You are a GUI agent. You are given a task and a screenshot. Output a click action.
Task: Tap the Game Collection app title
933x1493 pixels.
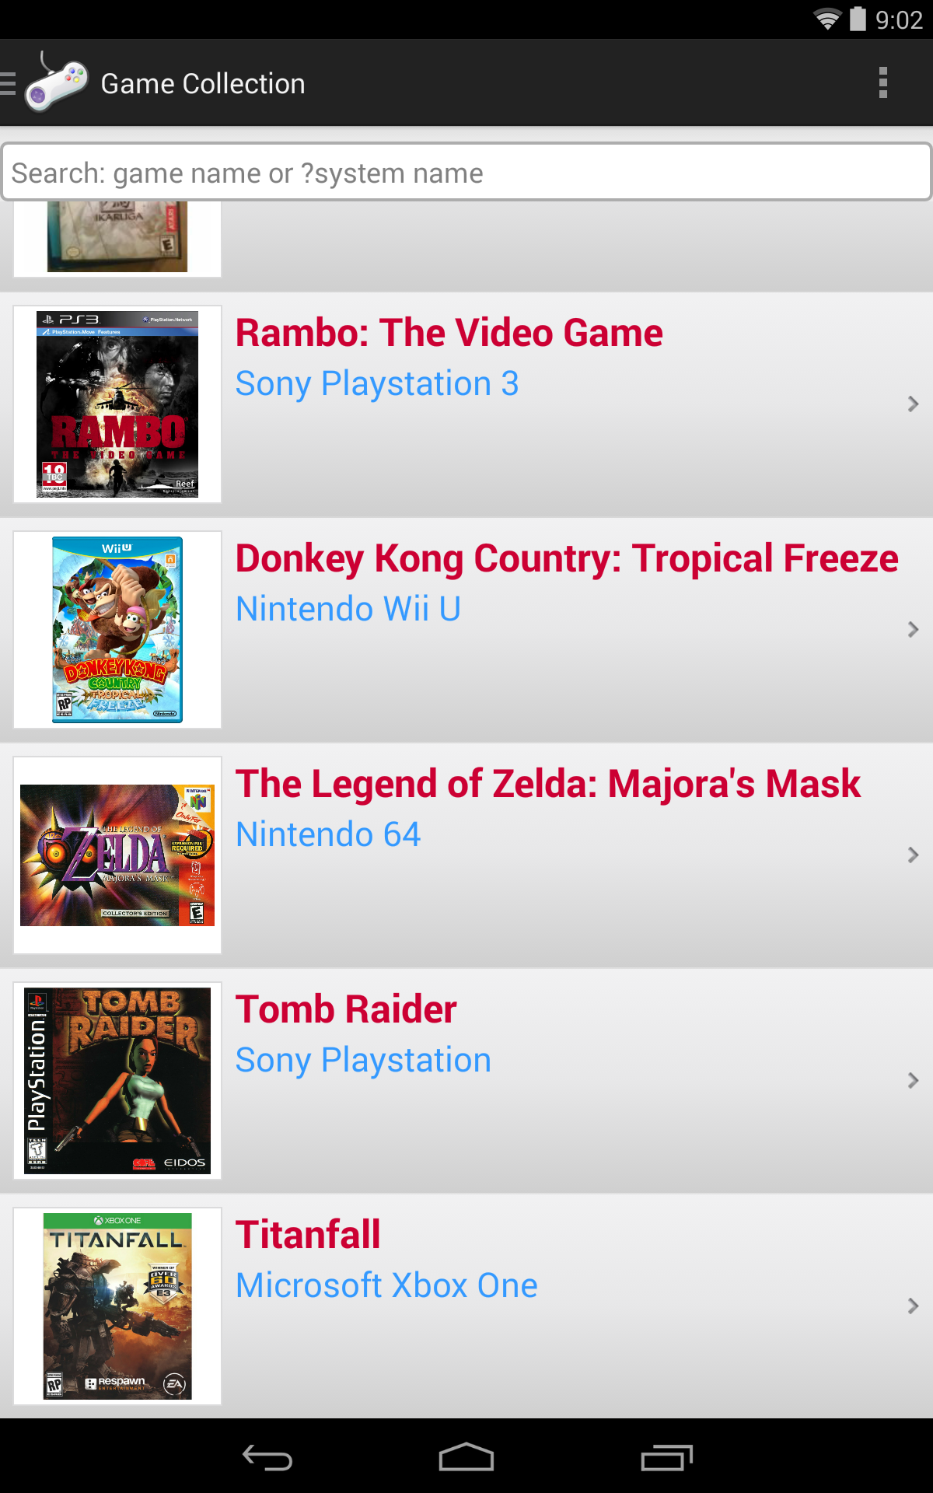pos(203,84)
